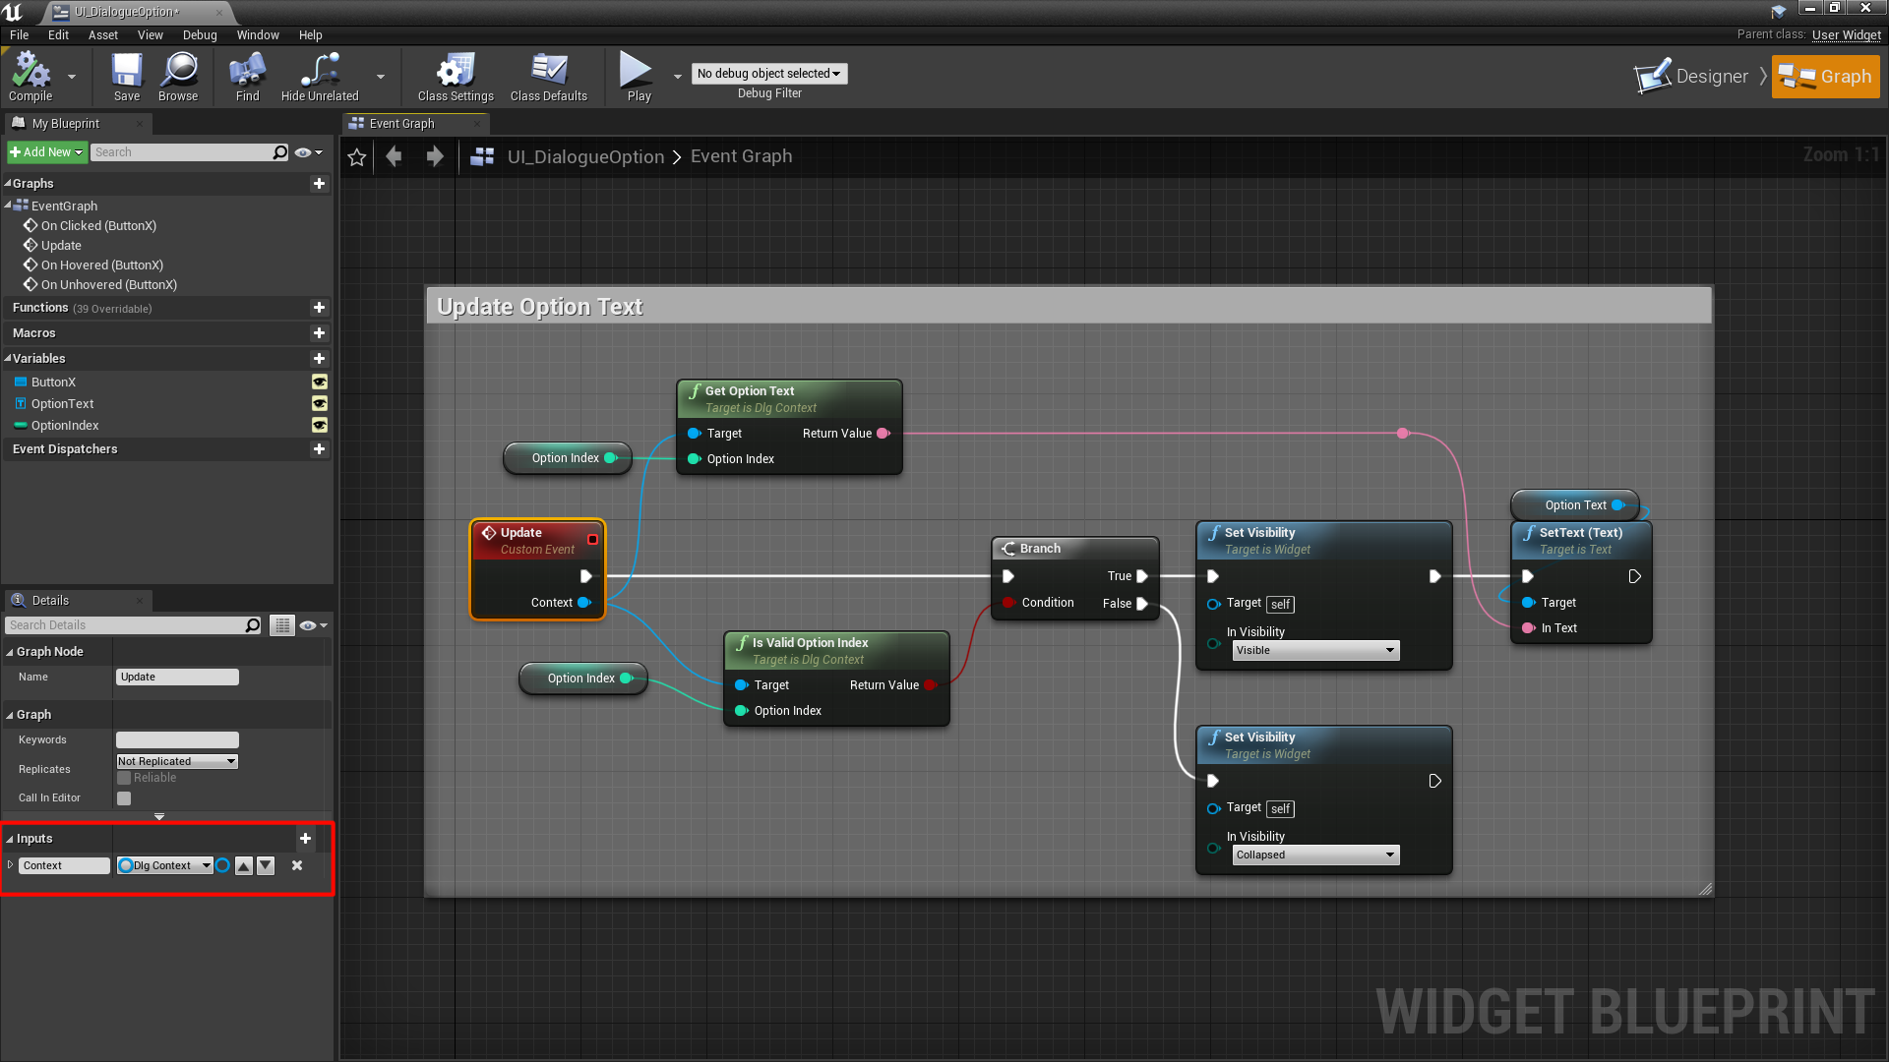Select On Hovered (ButtonX) event
Viewport: 1889px width, 1062px height.
102,265
